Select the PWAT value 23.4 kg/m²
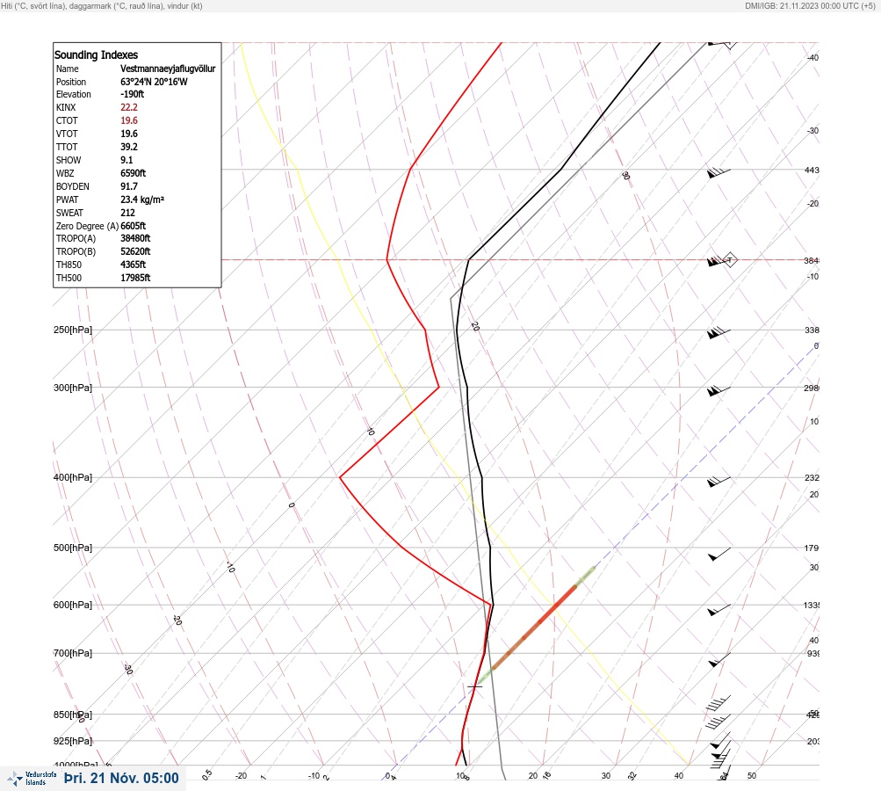The image size is (881, 791). click(142, 200)
